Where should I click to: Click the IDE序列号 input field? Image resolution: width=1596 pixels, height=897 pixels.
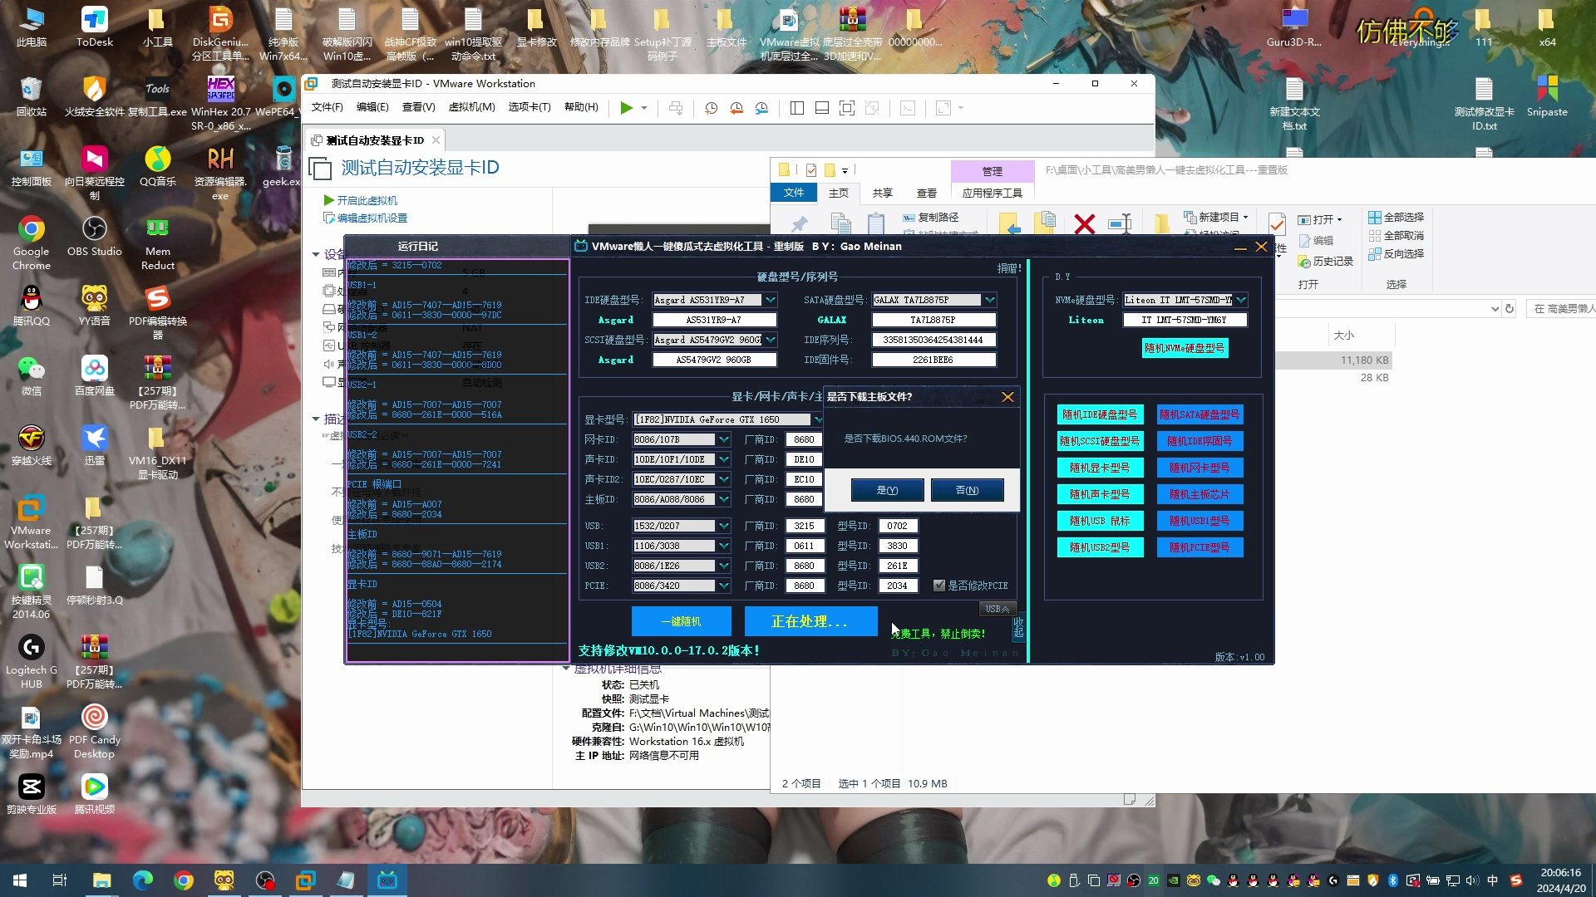pos(933,340)
